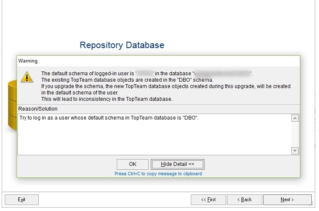Click the DBO schema solution text
This screenshot has height=211, width=319.
109,118
